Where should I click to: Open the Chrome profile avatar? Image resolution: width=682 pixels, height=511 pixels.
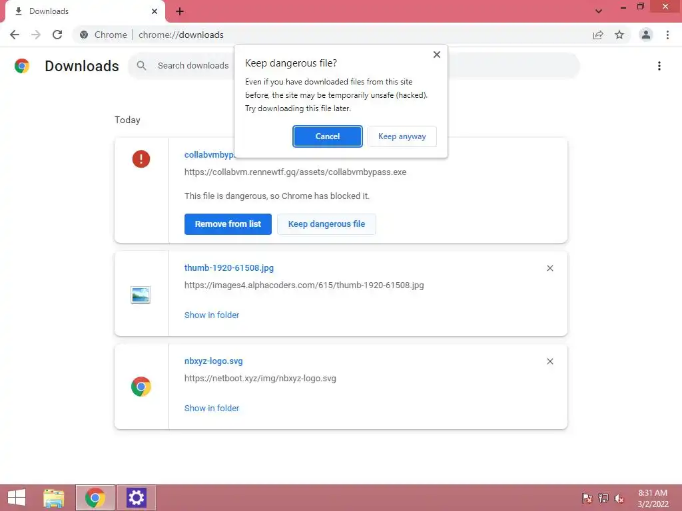tap(646, 35)
